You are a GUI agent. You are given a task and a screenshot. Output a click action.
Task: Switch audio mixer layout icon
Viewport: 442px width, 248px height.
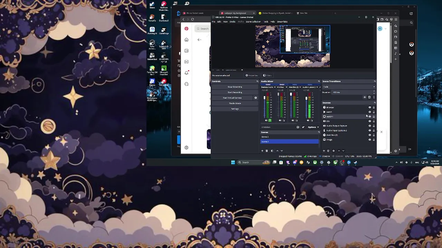pos(298,127)
